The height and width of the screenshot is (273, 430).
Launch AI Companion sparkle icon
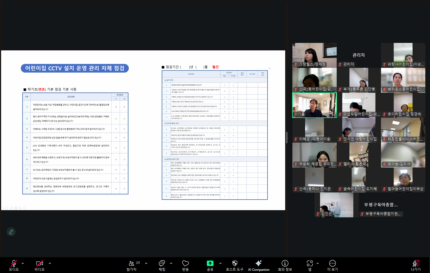click(x=259, y=265)
